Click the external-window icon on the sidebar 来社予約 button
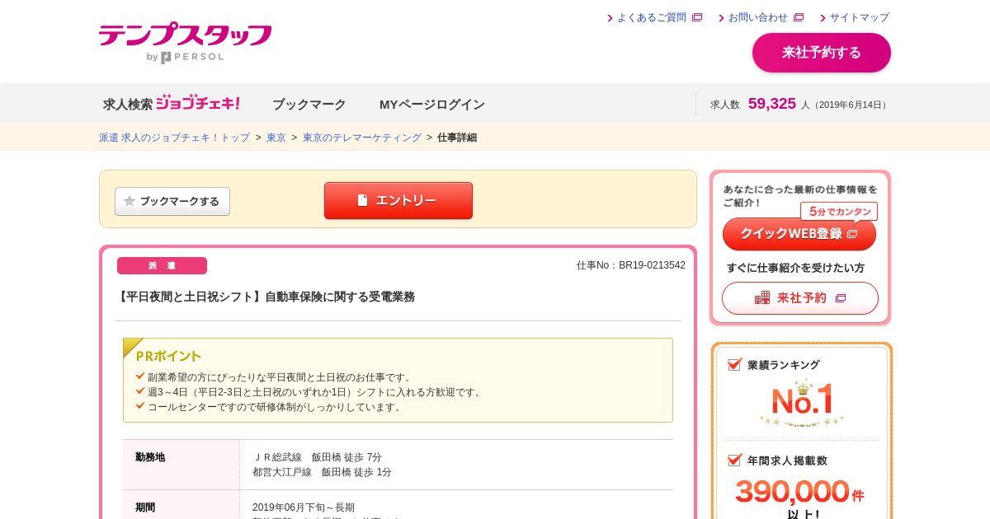Image resolution: width=990 pixels, height=519 pixels. [x=841, y=298]
